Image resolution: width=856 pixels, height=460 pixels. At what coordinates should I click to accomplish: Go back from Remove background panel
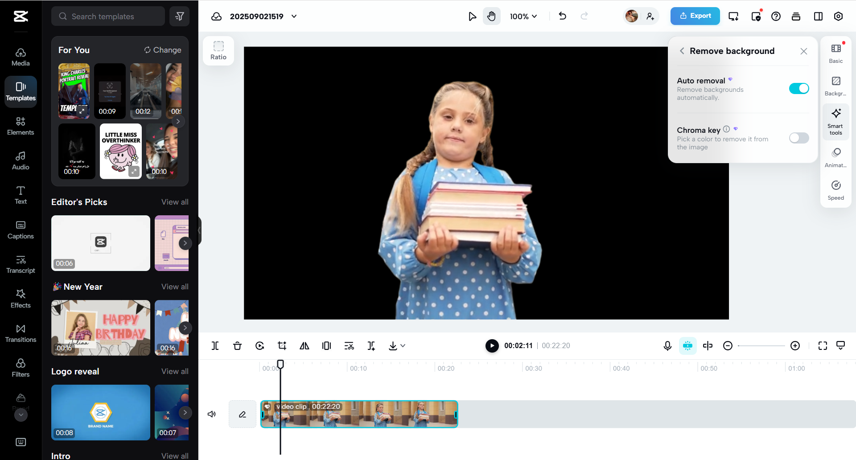tap(682, 51)
